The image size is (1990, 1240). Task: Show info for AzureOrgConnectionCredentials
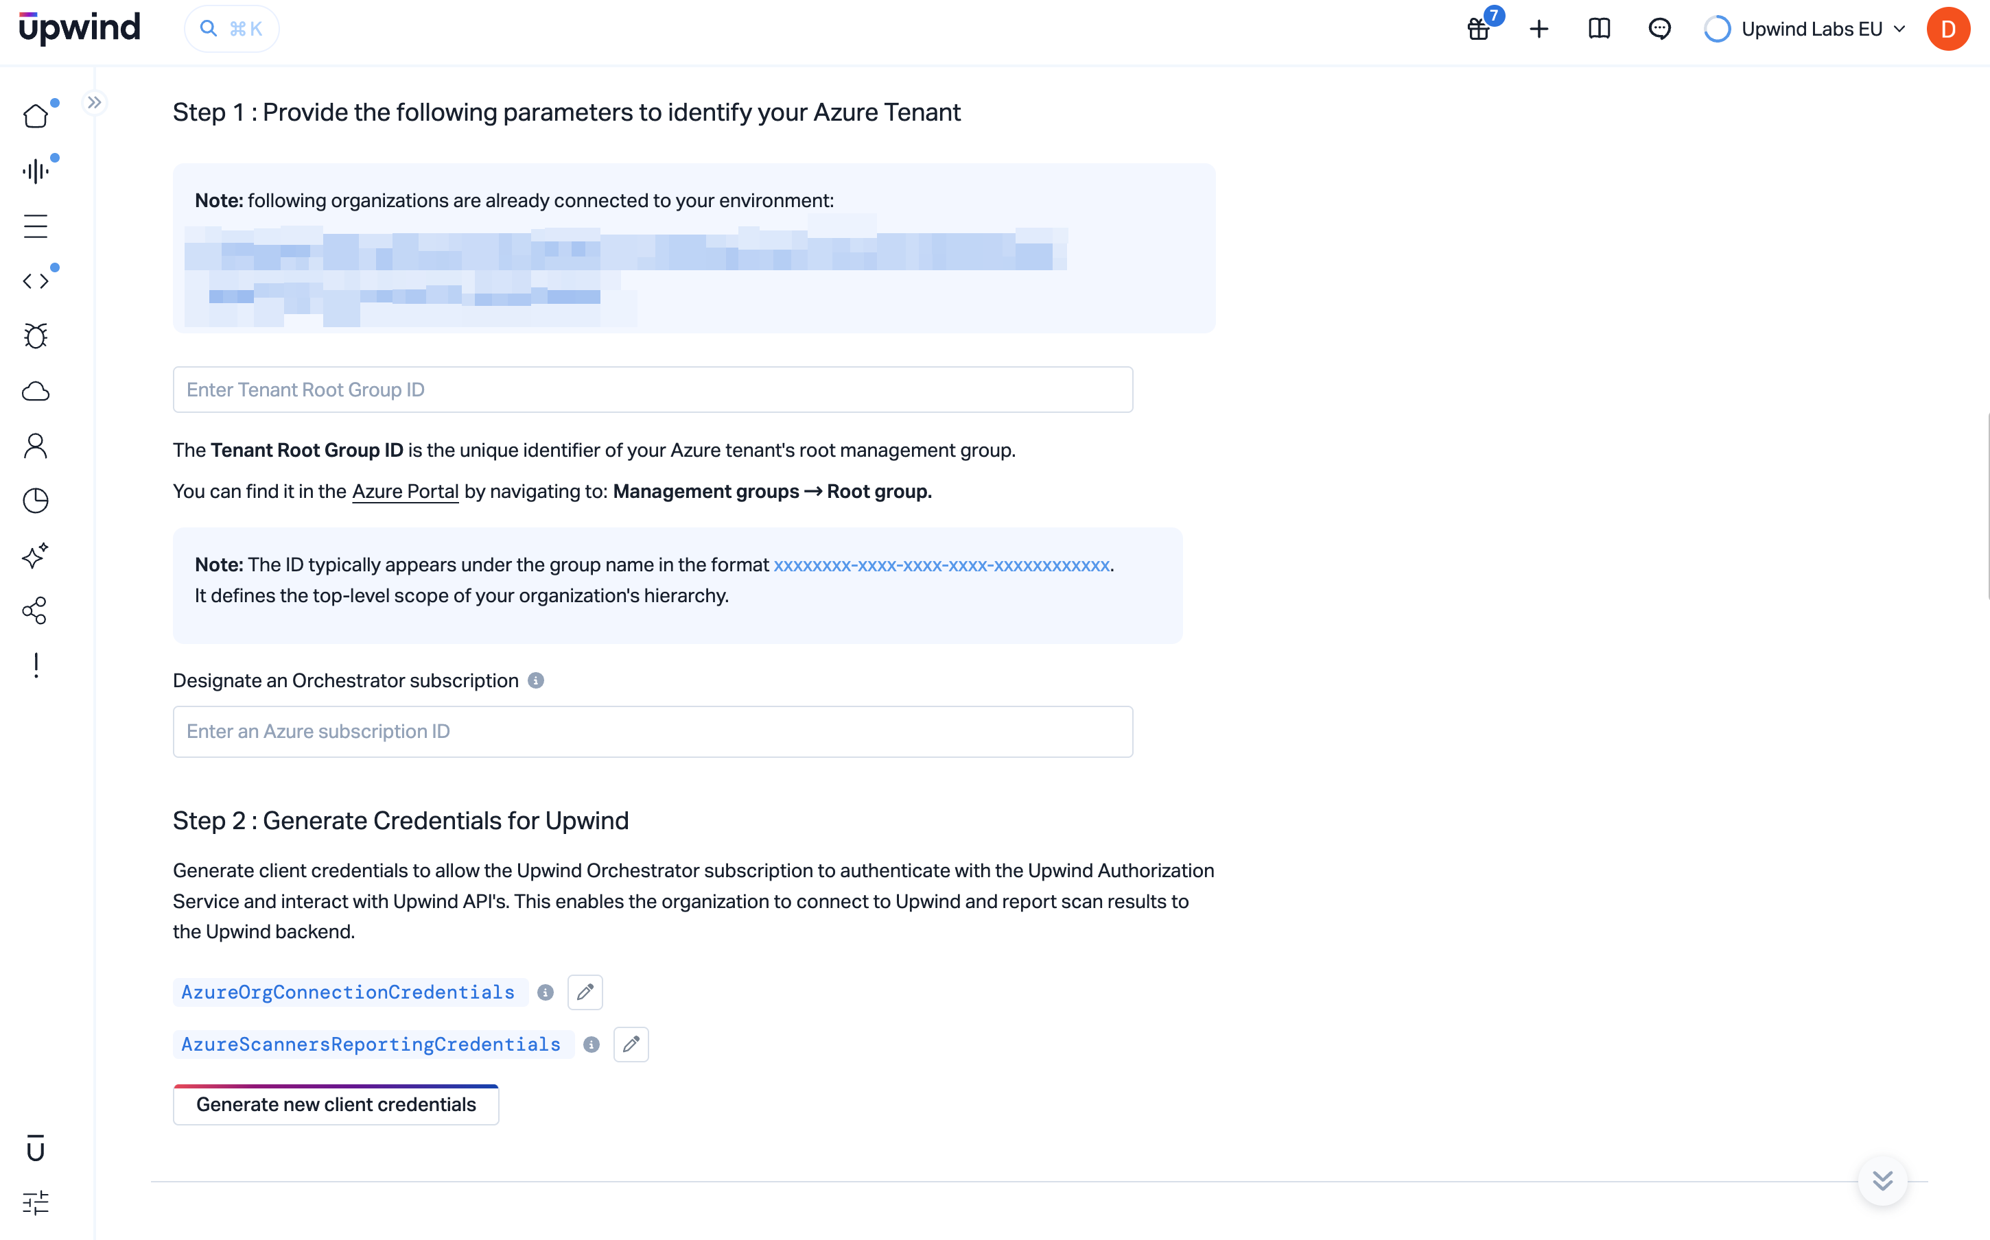click(x=546, y=993)
